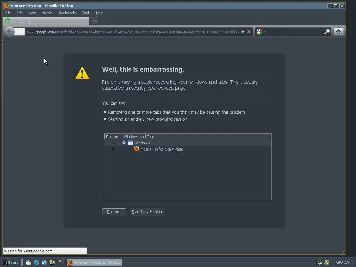
Task: Open the Tools menu
Action: pyautogui.click(x=86, y=13)
